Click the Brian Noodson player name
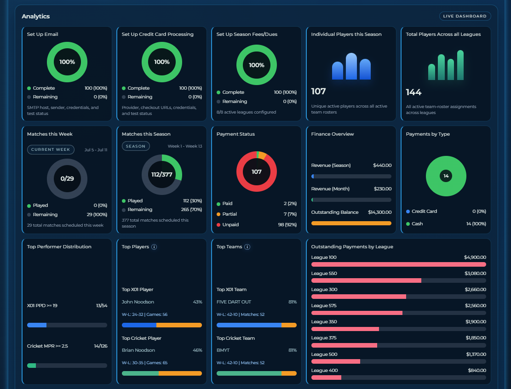Viewport: 511px width, 389px height. 138,350
